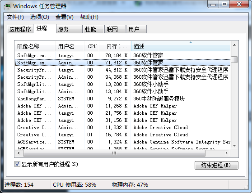Click Adobe Genuine Software Integrity description
The height and width of the screenshot is (193, 252).
[x=182, y=142]
